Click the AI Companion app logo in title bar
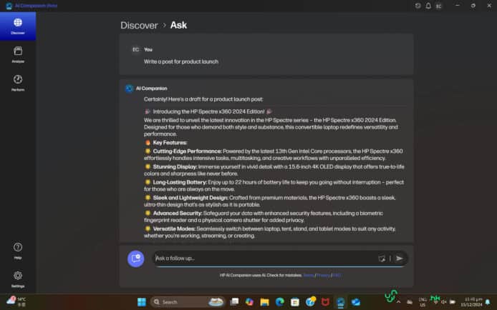The height and width of the screenshot is (310, 497). pyautogui.click(x=9, y=6)
